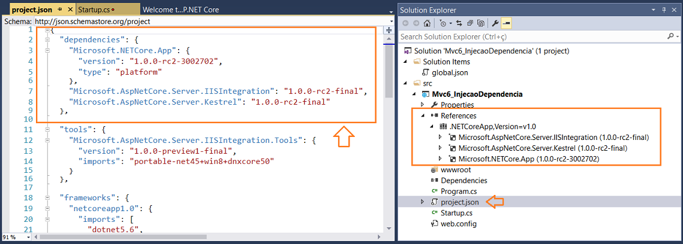This screenshot has height=244, width=683.
Task: Toggle the Solution Explorer auto-hide pin
Action: point(664,10)
